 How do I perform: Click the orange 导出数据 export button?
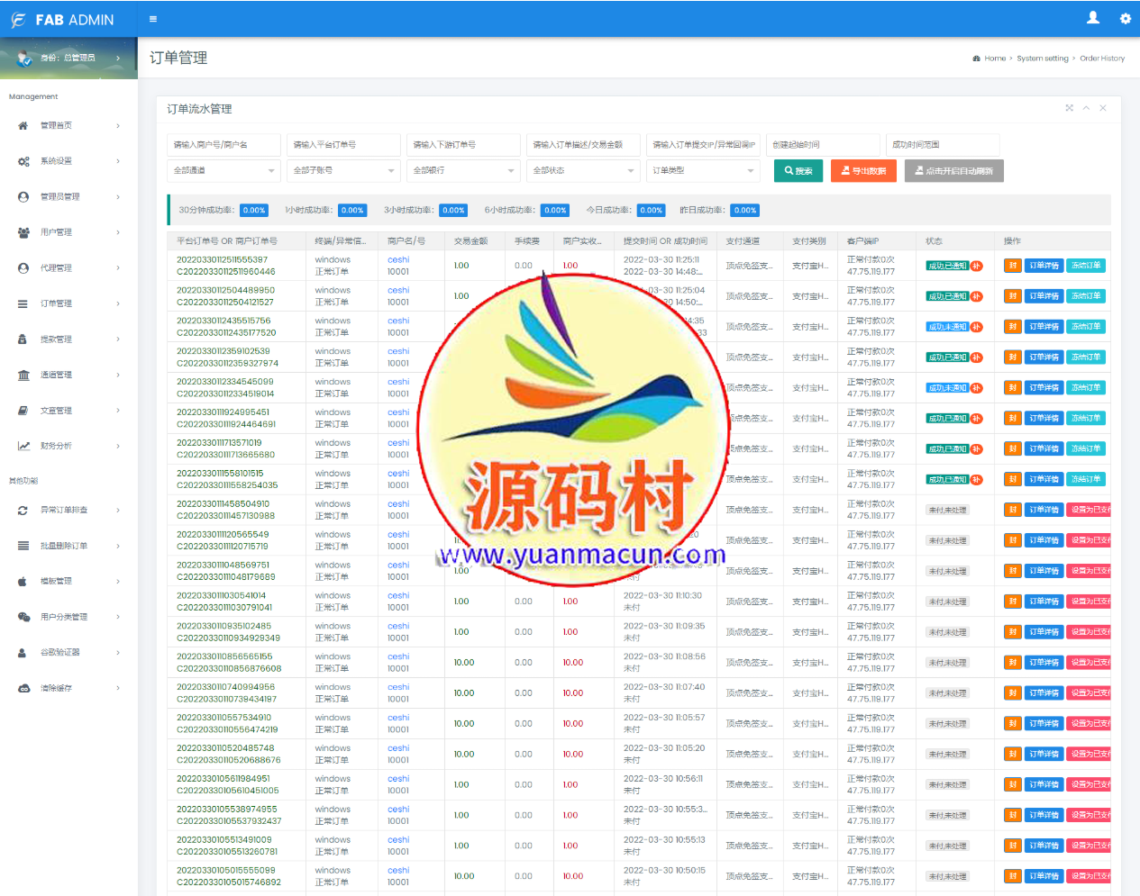tap(862, 171)
